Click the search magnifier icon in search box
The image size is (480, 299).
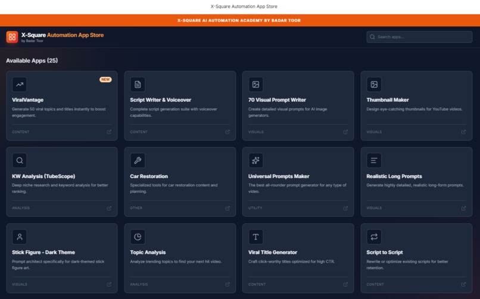(x=372, y=37)
